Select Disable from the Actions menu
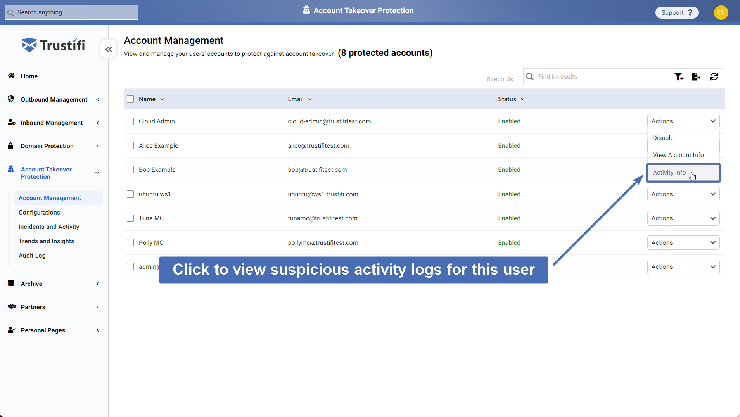740x417 pixels. pos(683,138)
